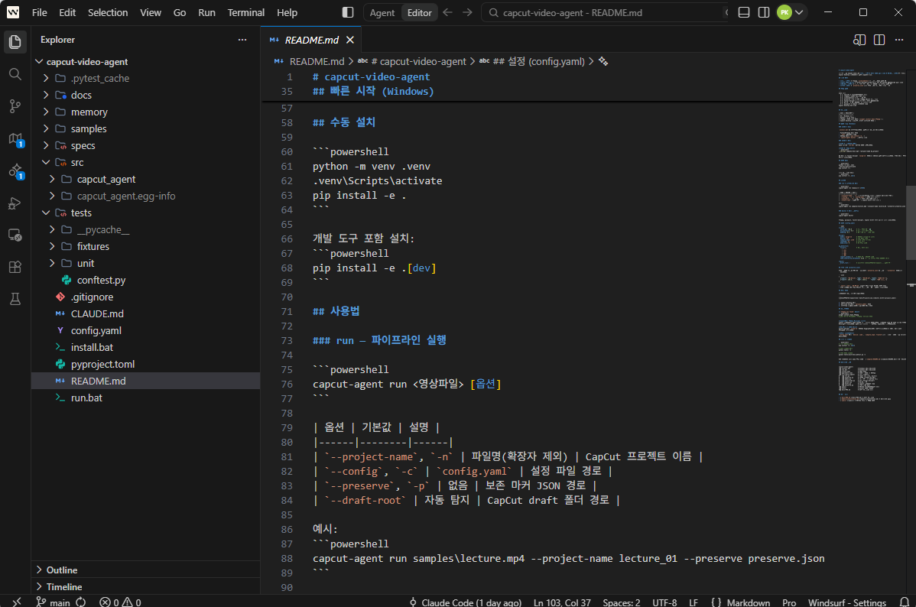The image size is (916, 607).
Task: Open the PK account avatar menu
Action: pos(791,12)
